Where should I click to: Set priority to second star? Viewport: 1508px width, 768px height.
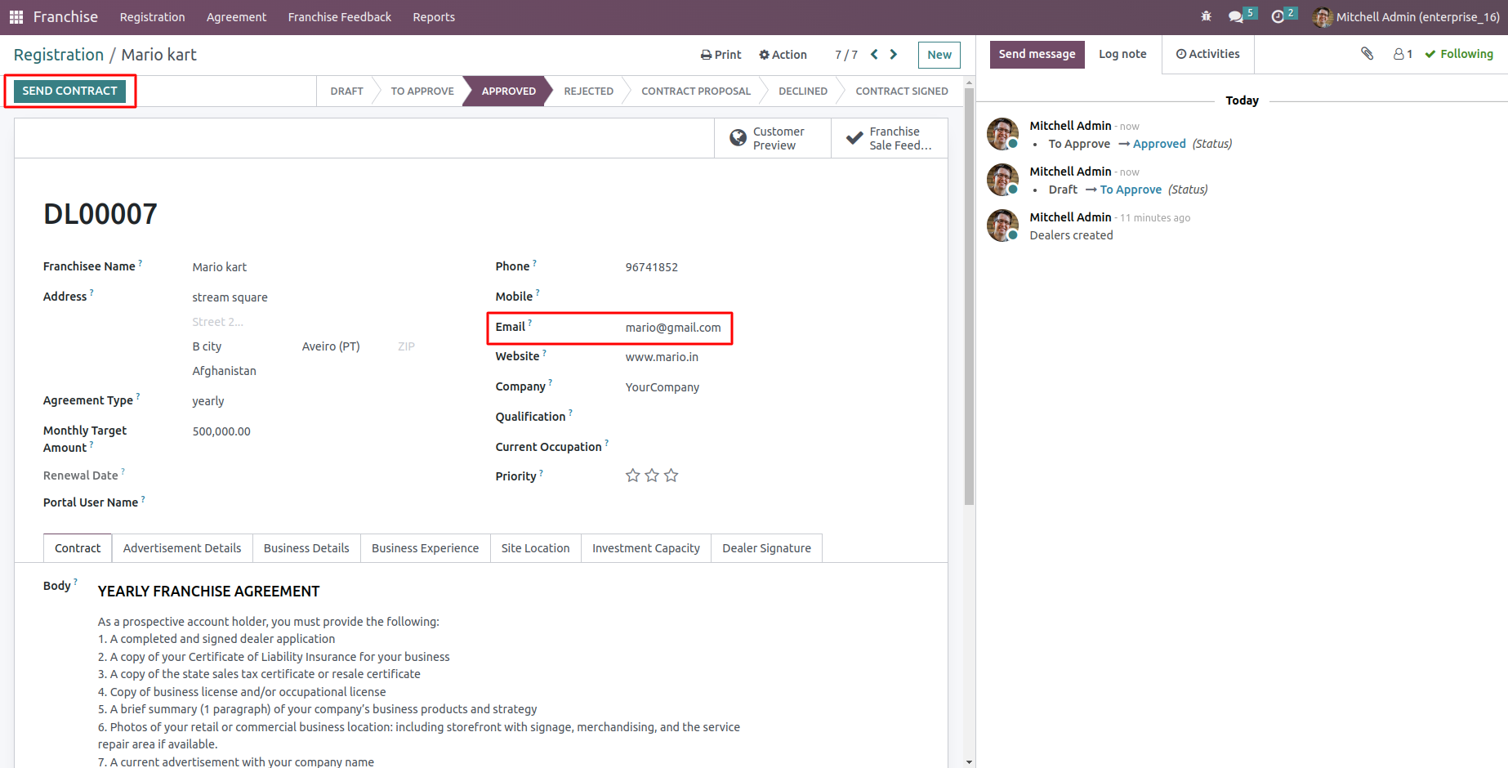click(x=652, y=476)
